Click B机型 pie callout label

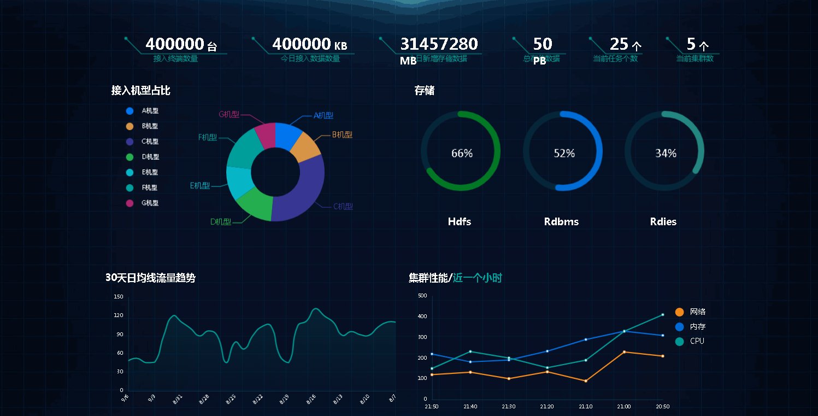click(342, 134)
